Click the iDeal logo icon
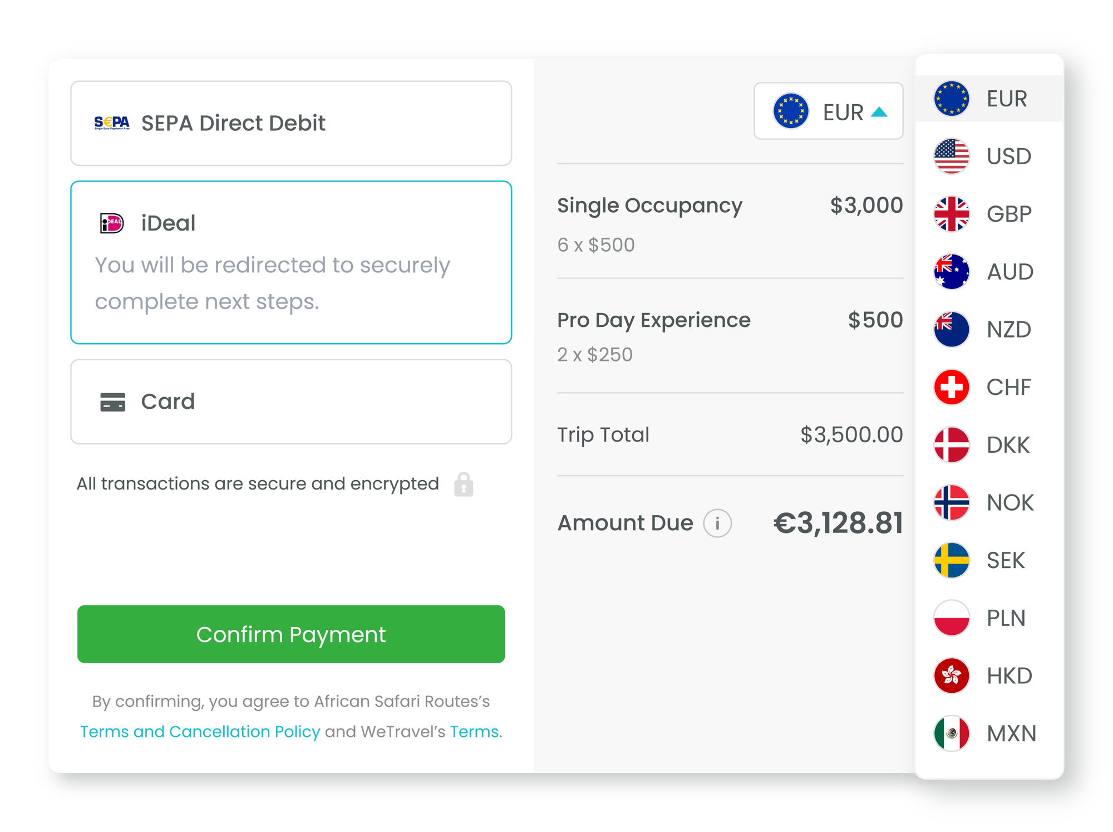 coord(112,223)
